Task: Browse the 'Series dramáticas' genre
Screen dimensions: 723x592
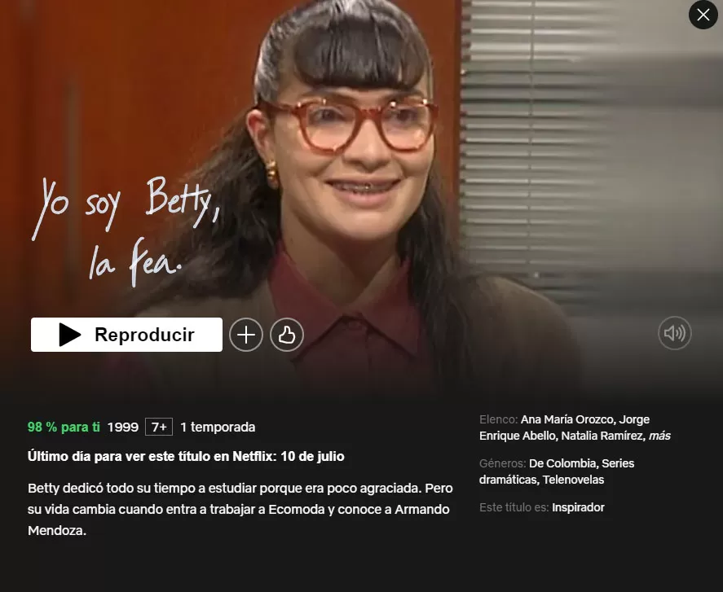Action: (x=557, y=471)
